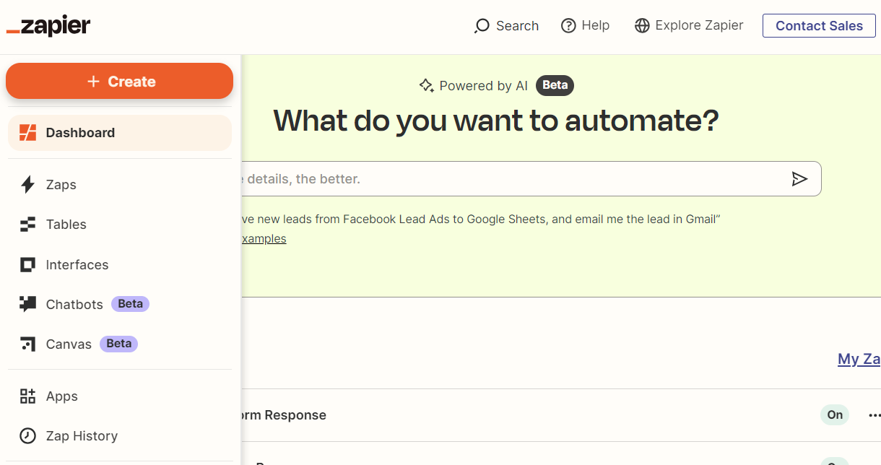This screenshot has width=881, height=465.
Task: Click the Dashboard sidebar icon
Action: 27,133
